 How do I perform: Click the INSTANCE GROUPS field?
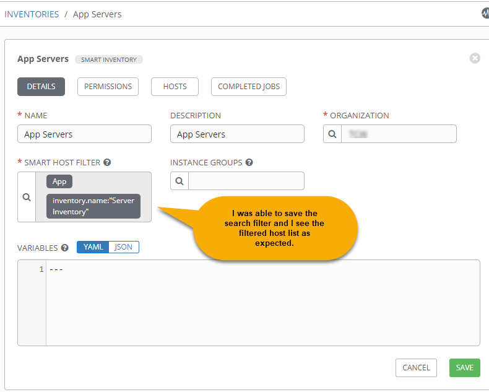click(x=246, y=181)
